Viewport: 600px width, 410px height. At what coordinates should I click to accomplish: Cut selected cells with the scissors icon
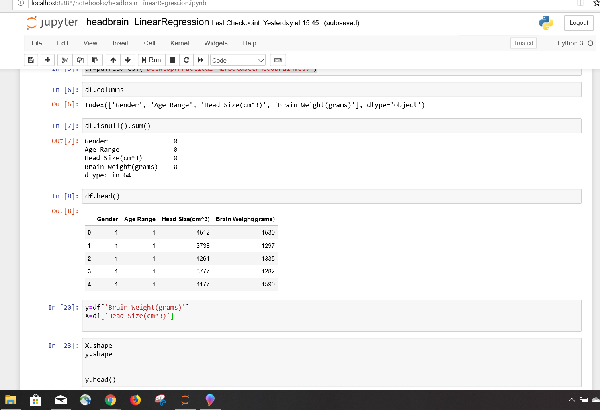(65, 60)
